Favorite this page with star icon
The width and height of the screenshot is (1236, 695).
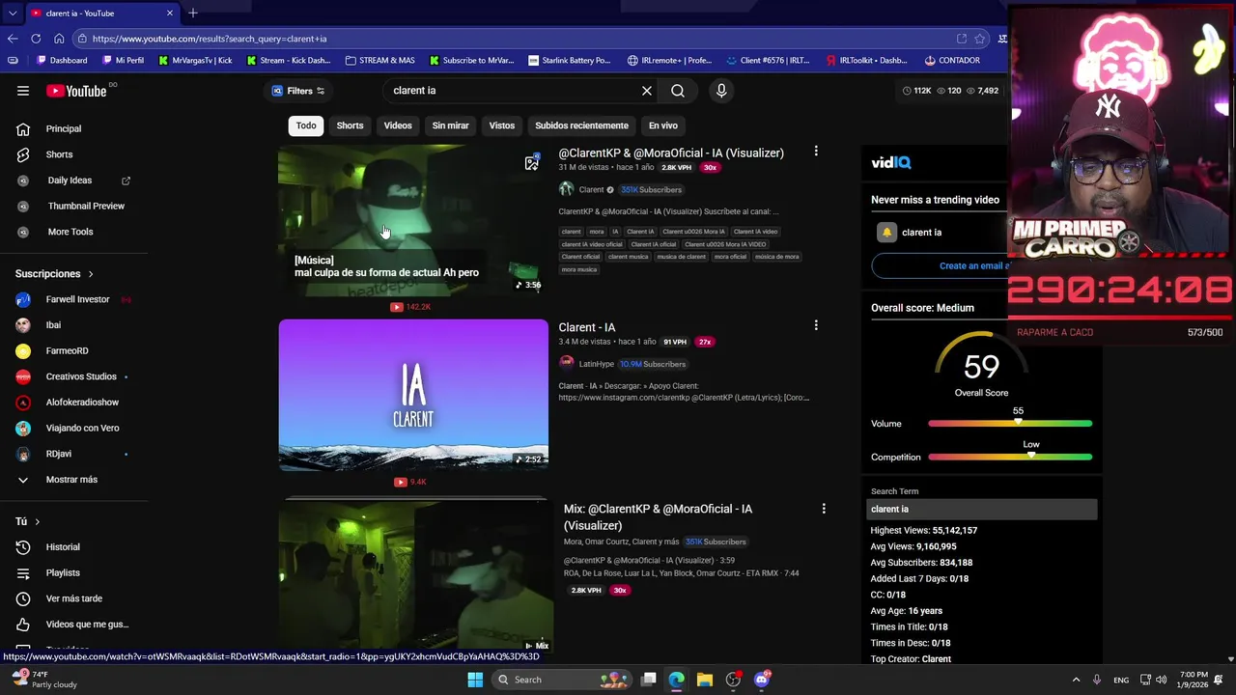980,39
